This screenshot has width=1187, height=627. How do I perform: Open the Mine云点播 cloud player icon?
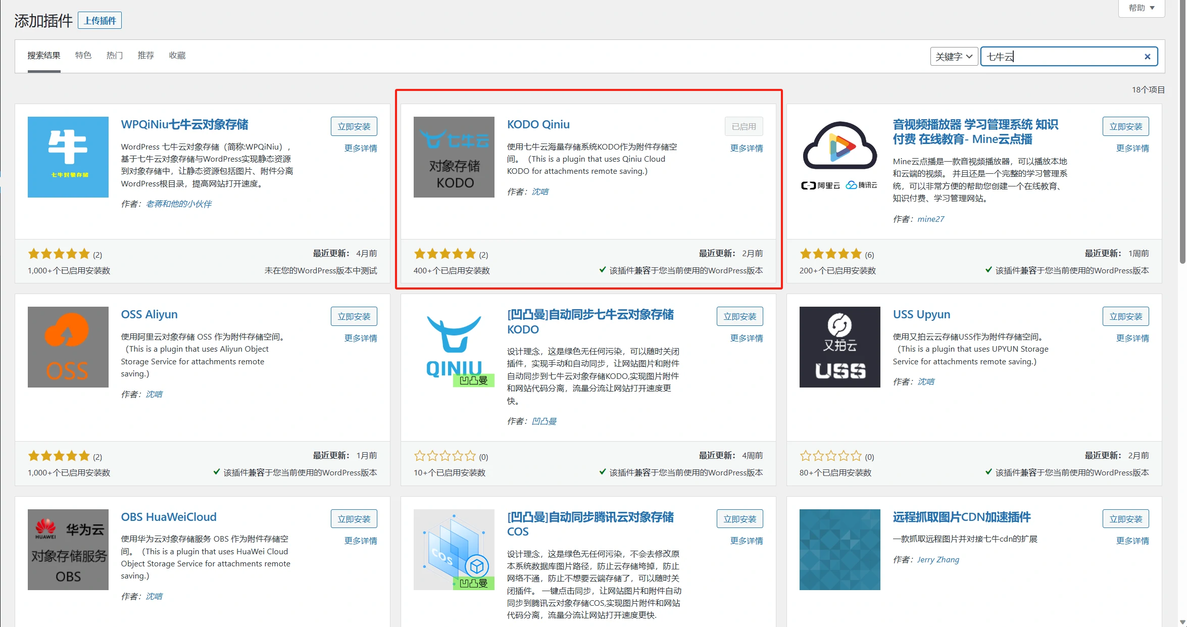pyautogui.click(x=840, y=157)
